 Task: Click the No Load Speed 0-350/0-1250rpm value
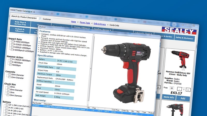pyautogui.click(x=62, y=94)
